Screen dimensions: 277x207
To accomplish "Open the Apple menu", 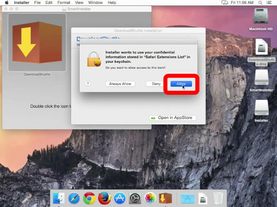I will [6, 2].
